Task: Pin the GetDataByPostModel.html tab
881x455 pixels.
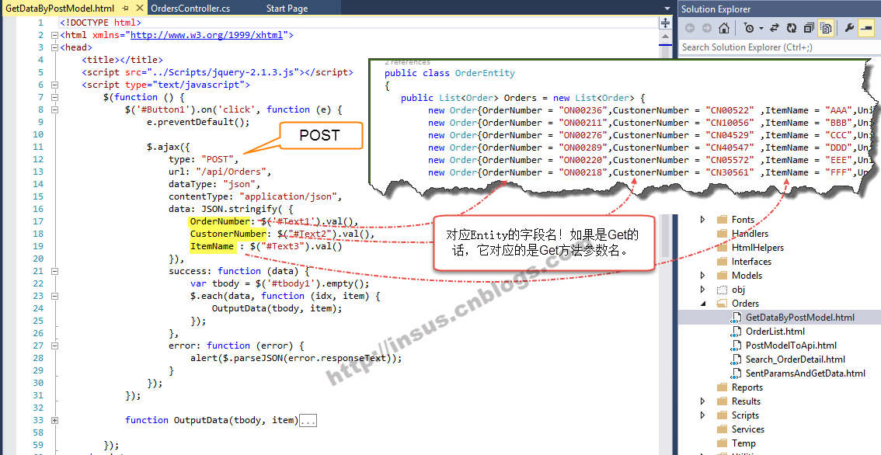Action: pyautogui.click(x=126, y=9)
